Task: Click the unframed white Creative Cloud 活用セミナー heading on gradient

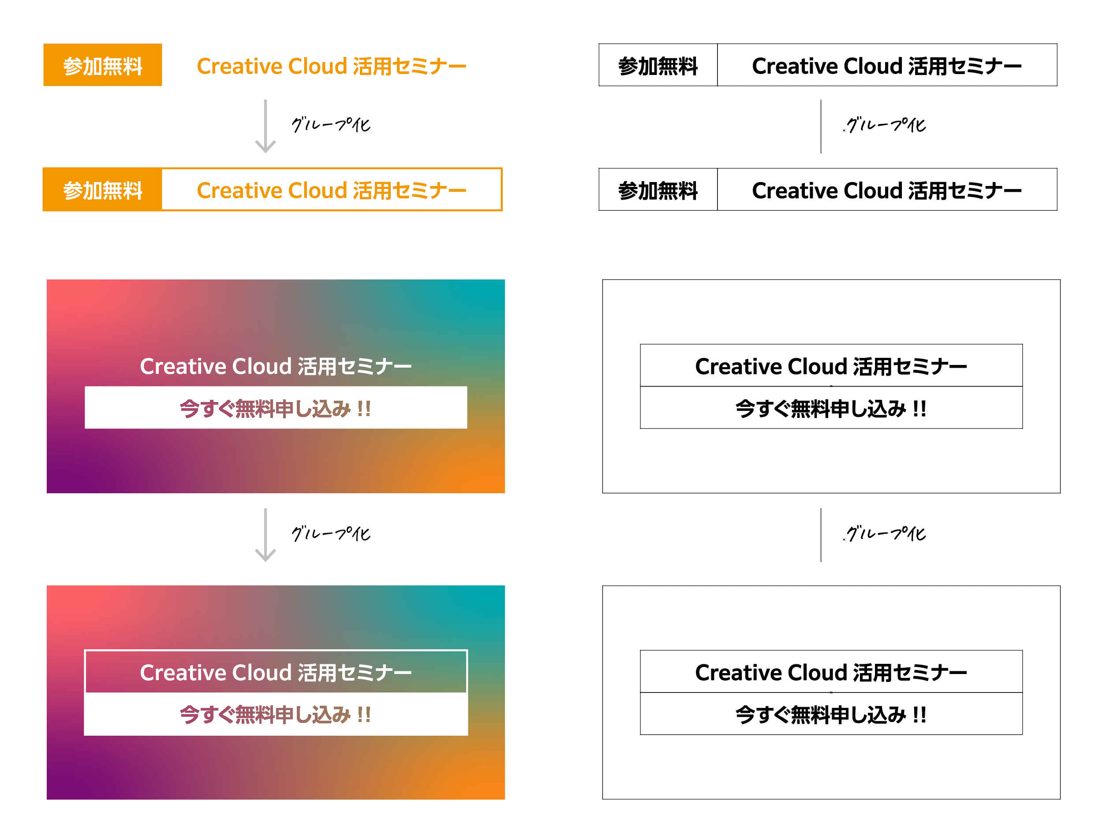Action: click(x=276, y=366)
